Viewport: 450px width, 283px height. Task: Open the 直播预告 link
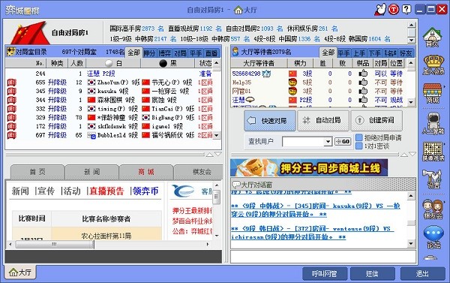[x=106, y=191]
